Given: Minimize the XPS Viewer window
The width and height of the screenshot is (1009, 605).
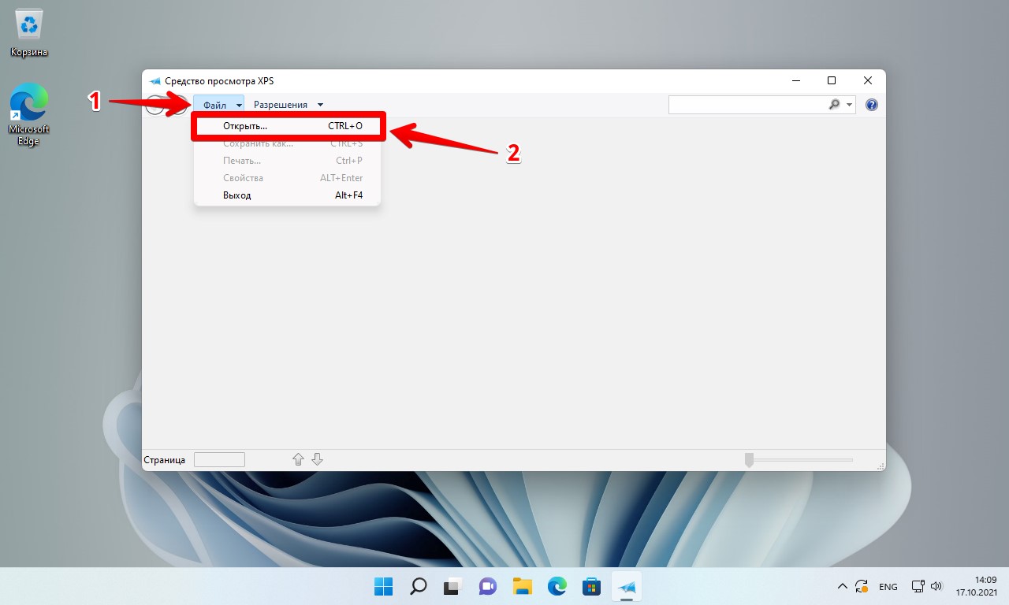Looking at the screenshot, I should point(795,80).
